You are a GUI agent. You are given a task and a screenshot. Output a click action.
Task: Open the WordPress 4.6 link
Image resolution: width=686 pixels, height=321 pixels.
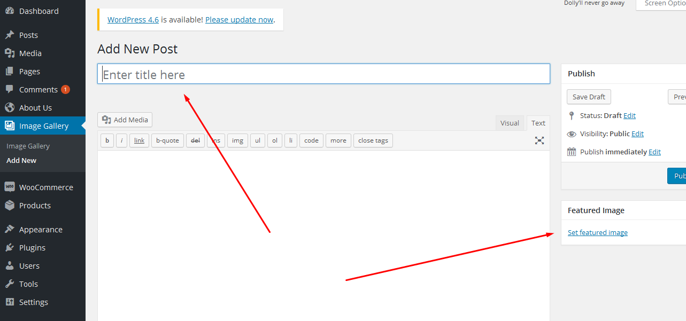click(x=133, y=20)
